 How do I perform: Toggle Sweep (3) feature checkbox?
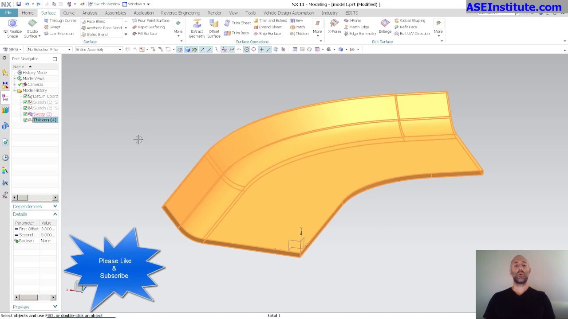coord(25,114)
